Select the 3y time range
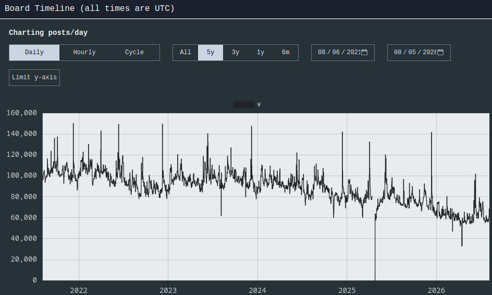This screenshot has width=492, height=295. tap(236, 53)
